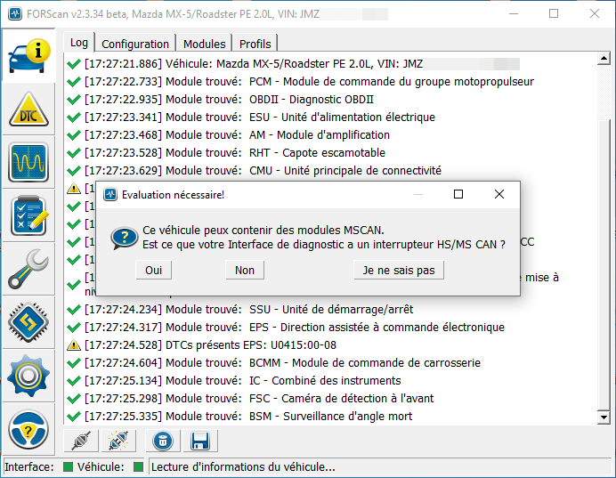Image resolution: width=616 pixels, height=478 pixels.
Task: Click the question mark dialog icon
Action: [x=124, y=238]
